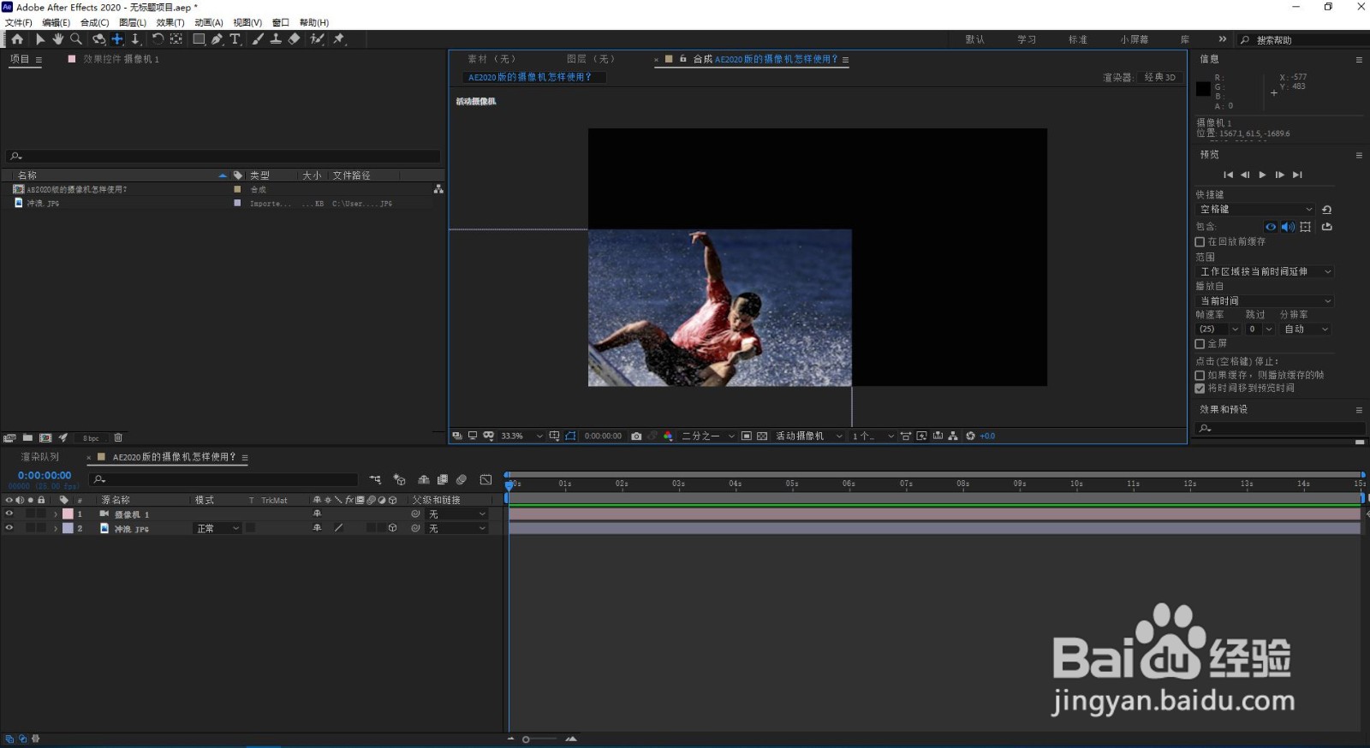This screenshot has width=1370, height=748.
Task: Select the Selection arrow tool
Action: pyautogui.click(x=40, y=39)
